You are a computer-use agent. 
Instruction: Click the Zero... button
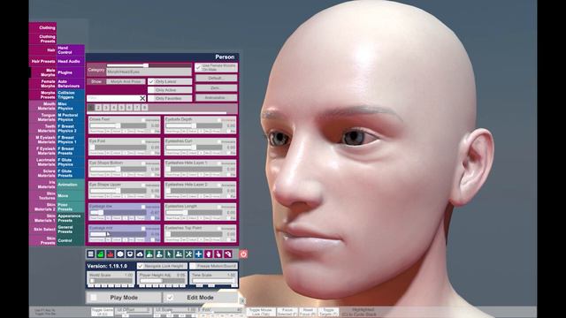pyautogui.click(x=216, y=87)
